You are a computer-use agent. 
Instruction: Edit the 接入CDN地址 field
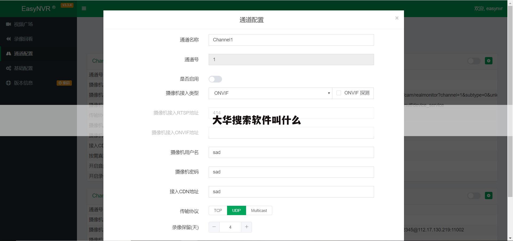point(291,192)
